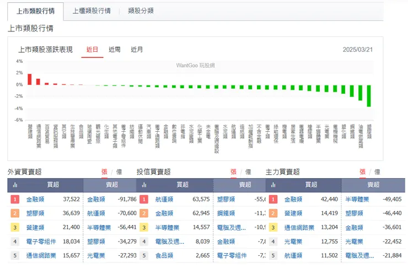Open 通信網路業 in 外資 買超 ranking

(x=41, y=255)
